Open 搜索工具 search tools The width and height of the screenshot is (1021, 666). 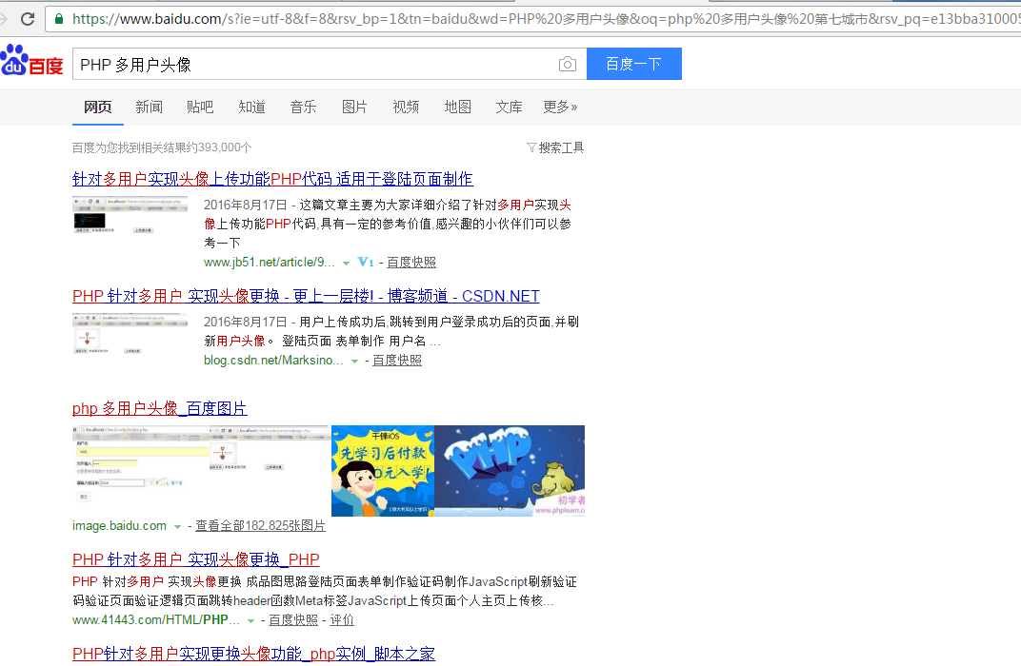(561, 147)
